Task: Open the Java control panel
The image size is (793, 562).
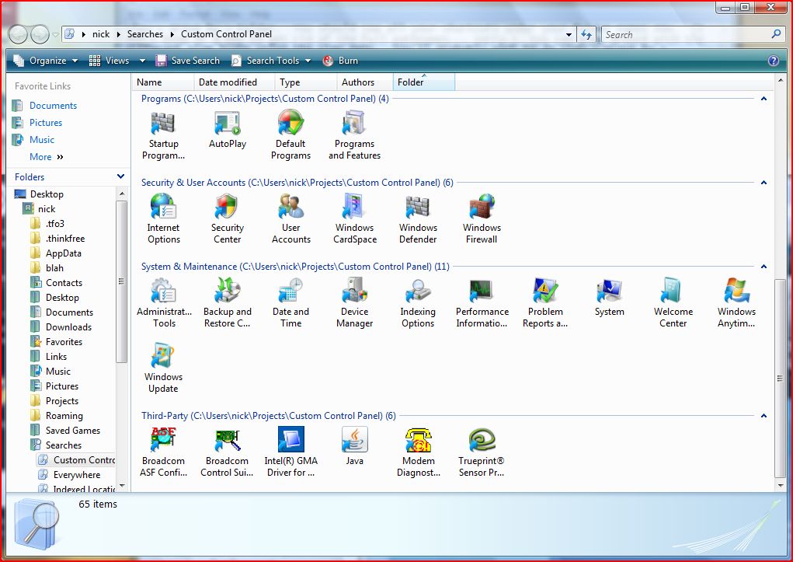Action: coord(354,446)
